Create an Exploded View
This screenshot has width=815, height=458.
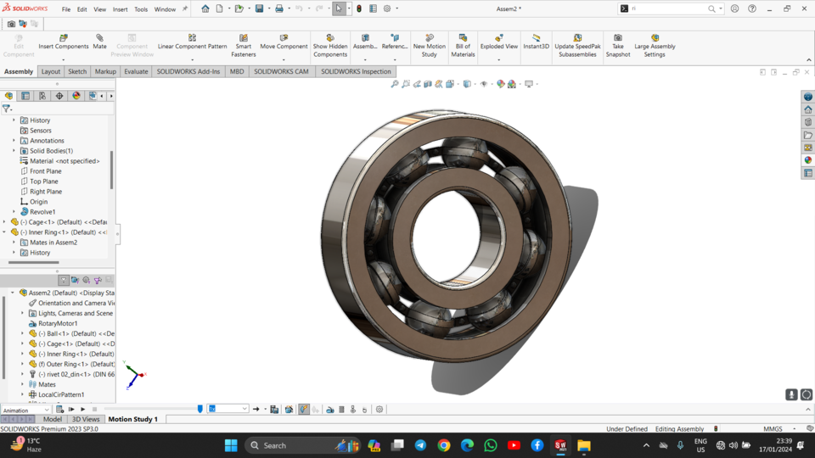pyautogui.click(x=499, y=42)
